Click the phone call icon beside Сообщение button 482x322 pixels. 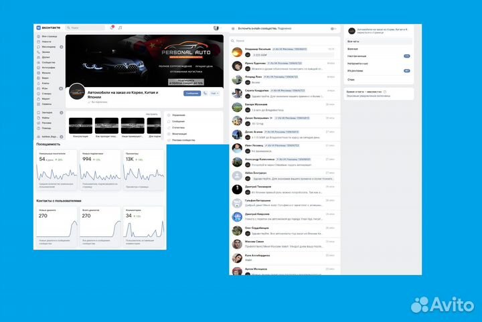click(205, 94)
